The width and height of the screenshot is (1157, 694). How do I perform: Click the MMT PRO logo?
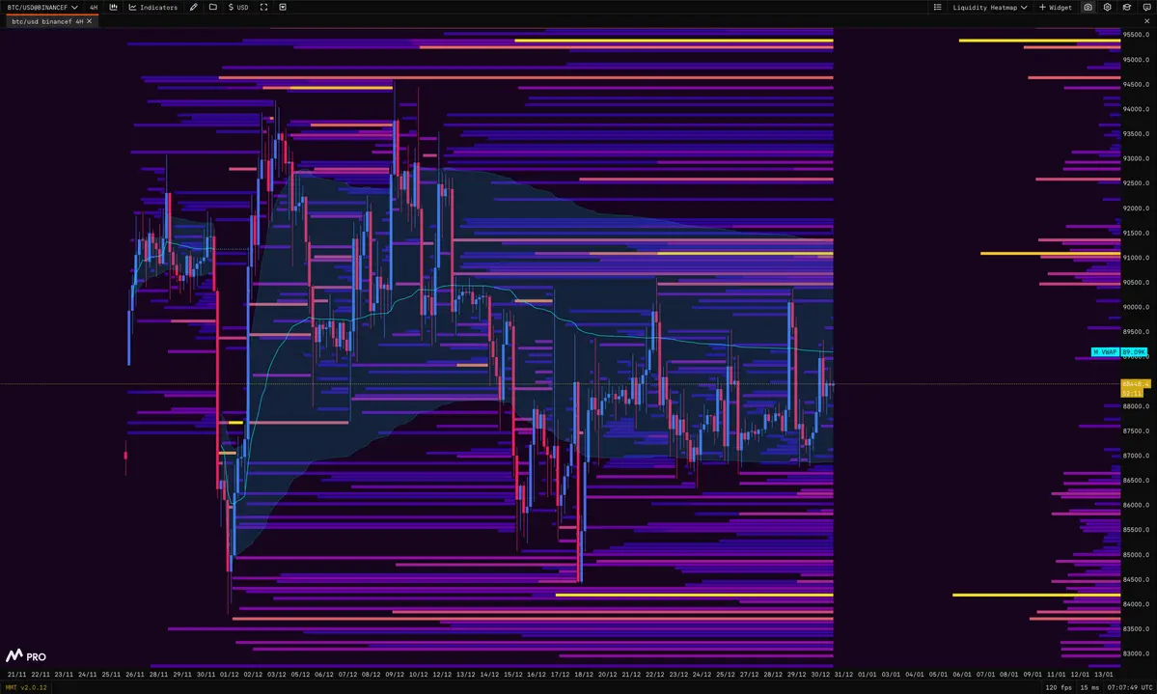[26, 655]
